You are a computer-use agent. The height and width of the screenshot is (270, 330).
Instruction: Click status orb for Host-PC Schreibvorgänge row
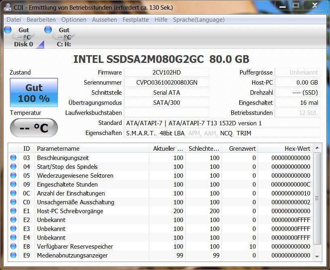[13, 211]
